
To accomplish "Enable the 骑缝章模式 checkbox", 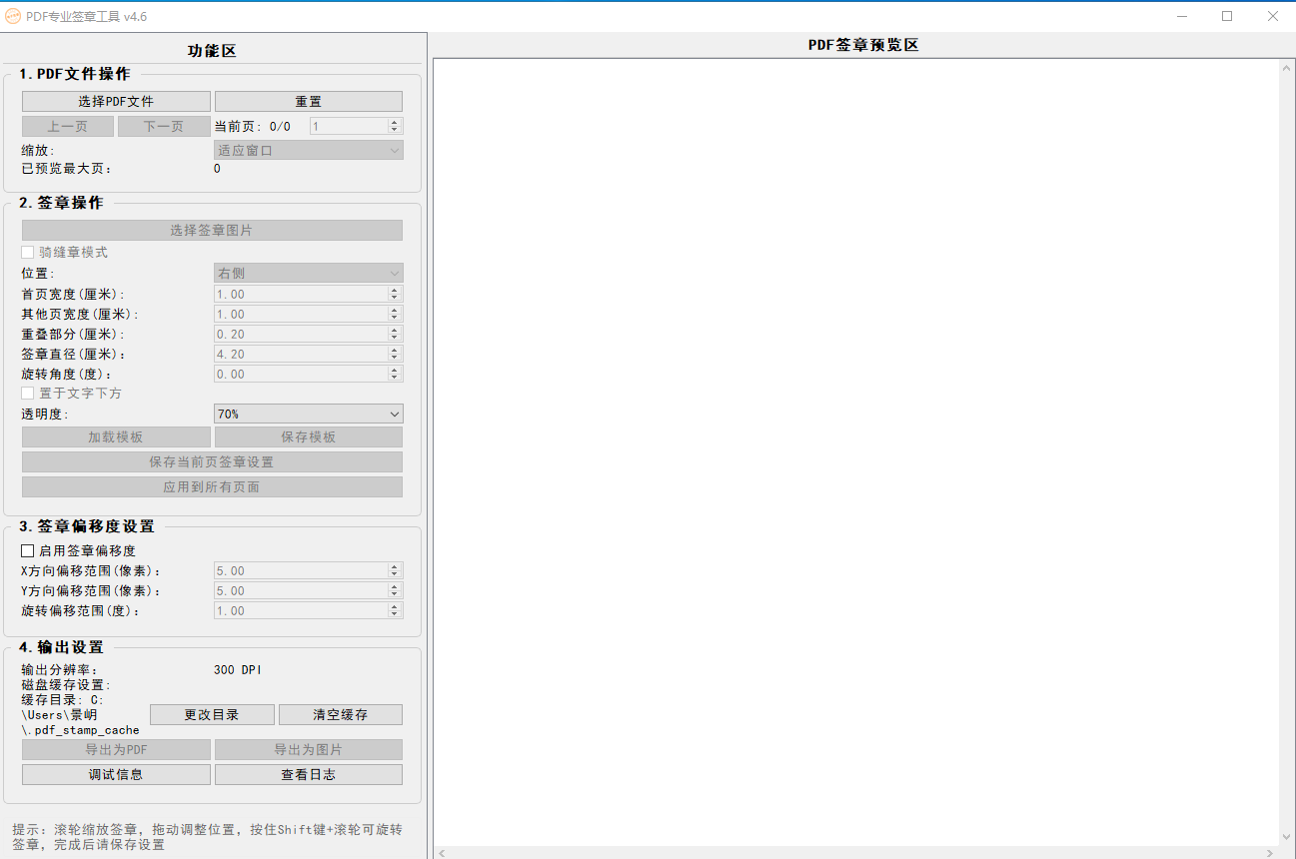I will 27,252.
